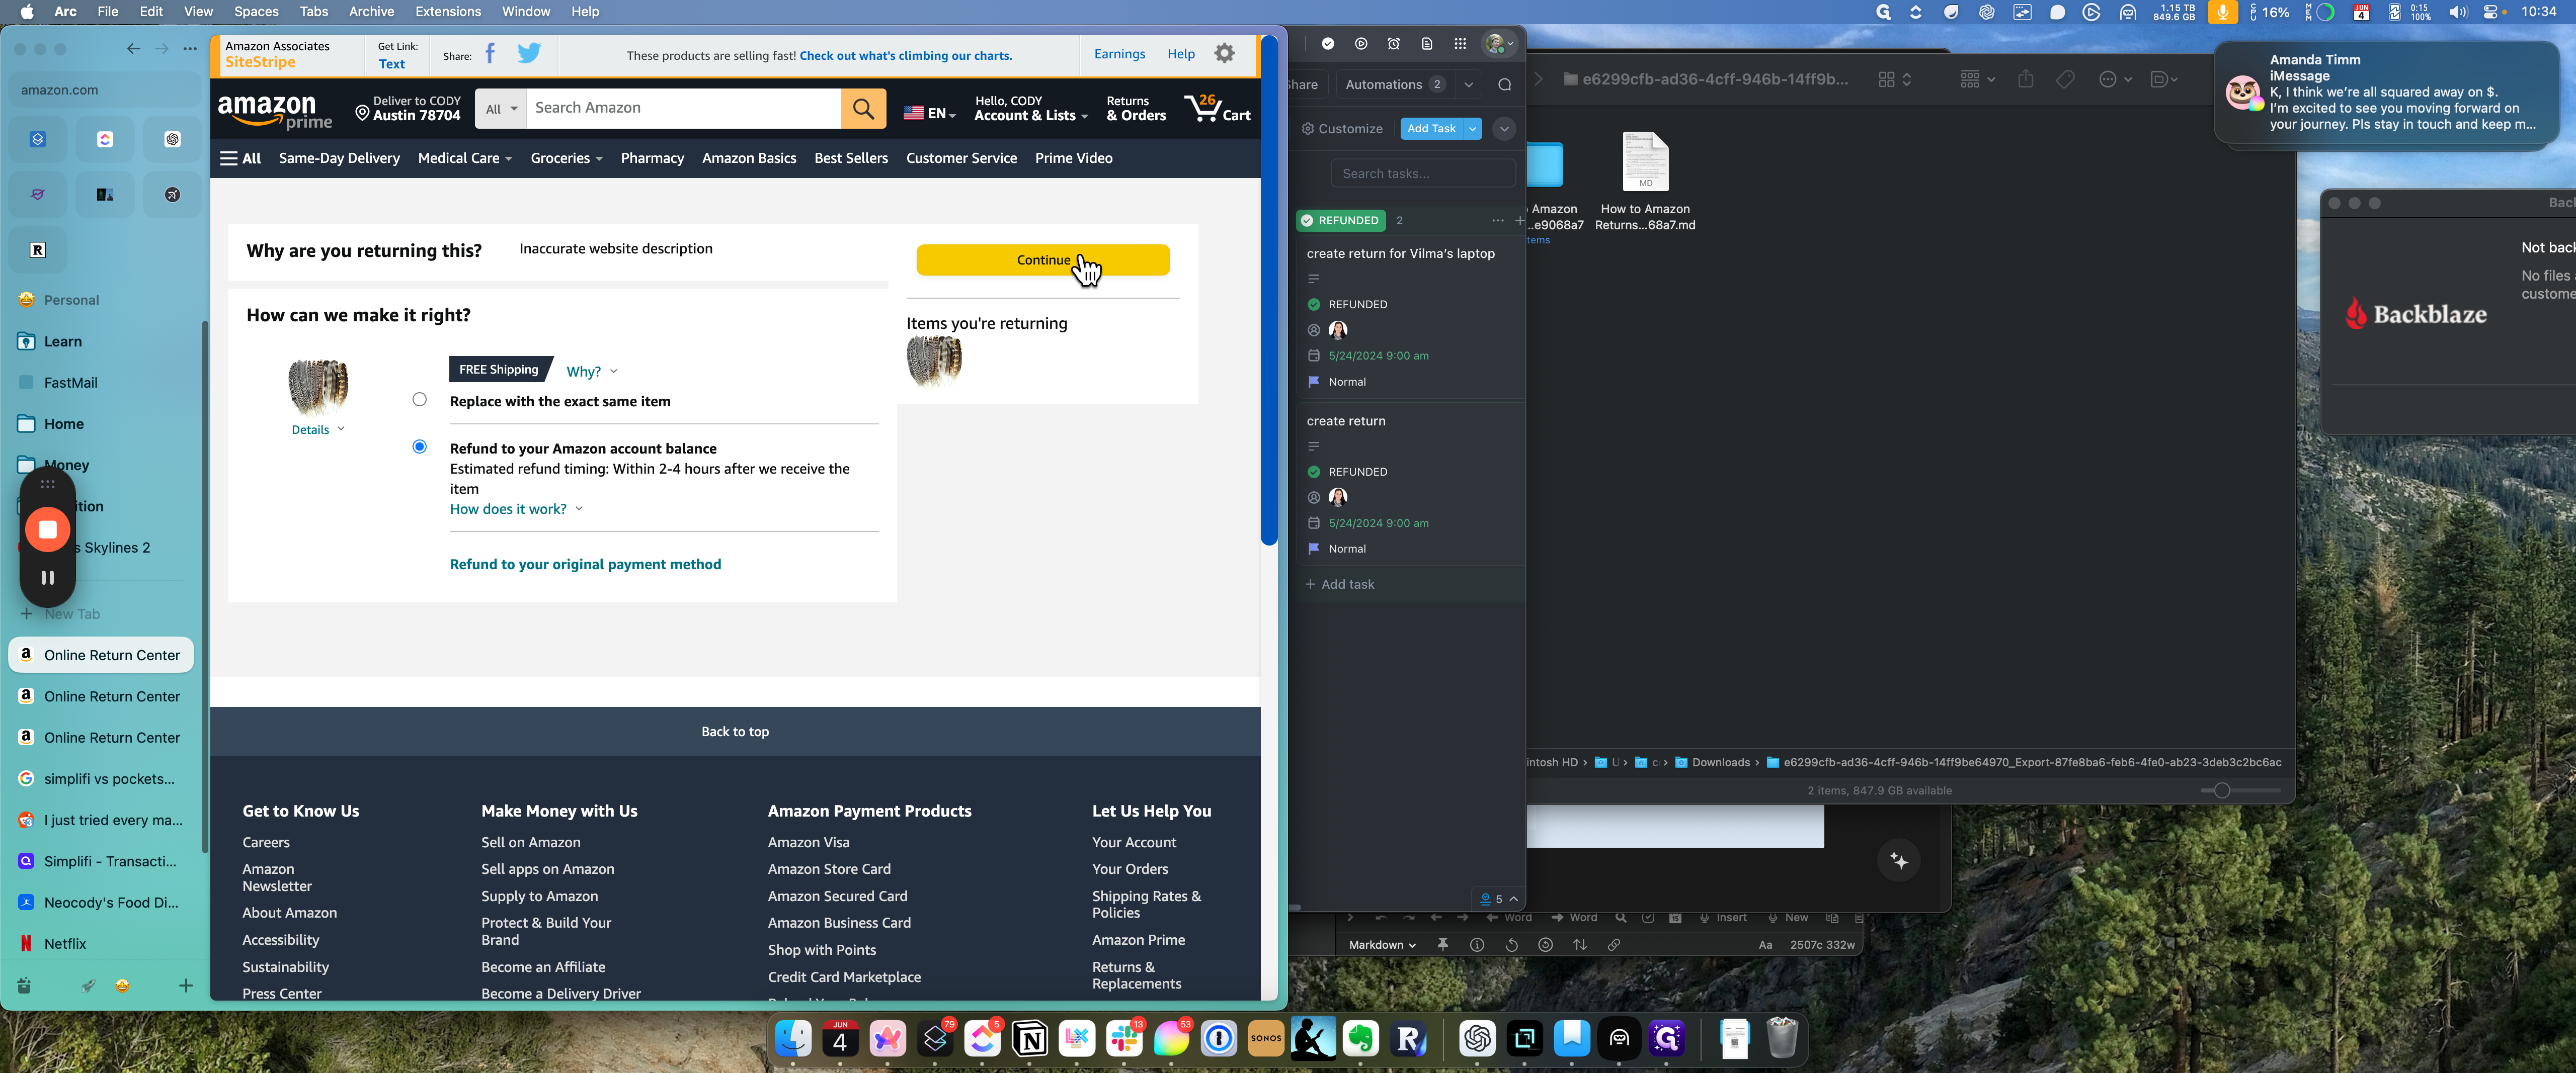Click the Amazon search magnifier button
The width and height of the screenshot is (2576, 1073).
click(863, 108)
